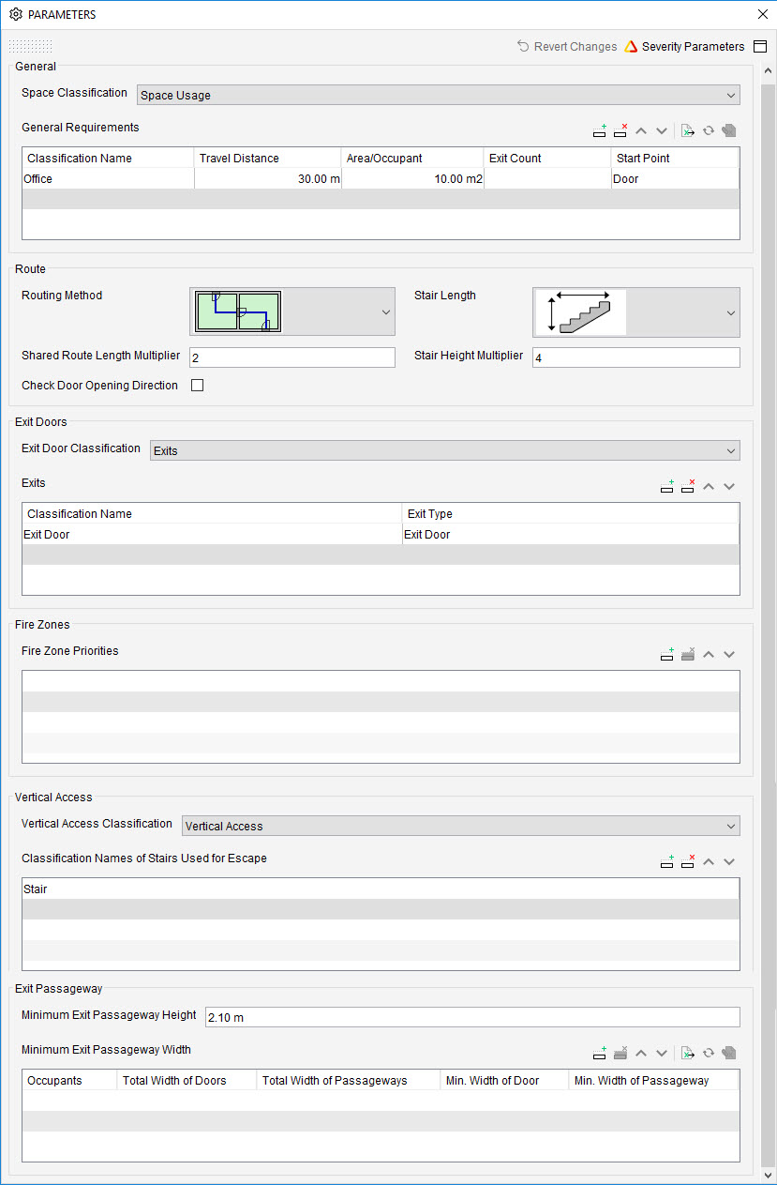Viewport: 777px width, 1185px height.
Task: Select the Office row in General Requirements
Action: 381,178
